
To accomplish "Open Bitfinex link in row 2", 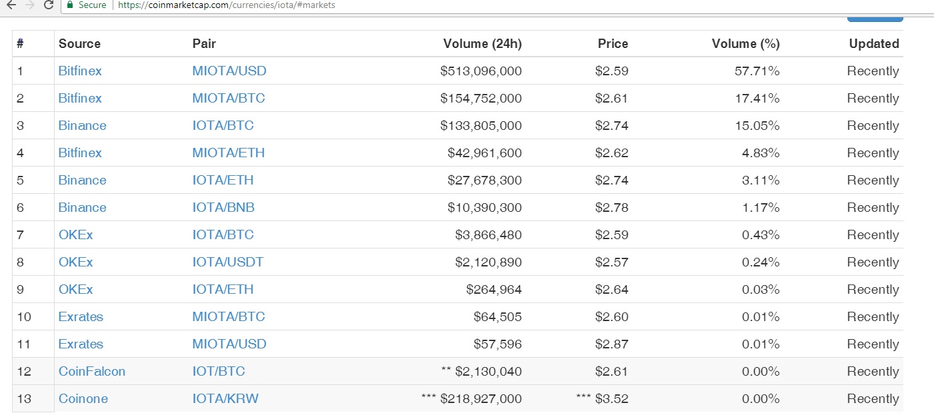I will (x=80, y=98).
